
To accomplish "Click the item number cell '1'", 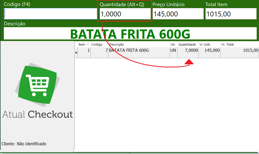I will [84, 53].
